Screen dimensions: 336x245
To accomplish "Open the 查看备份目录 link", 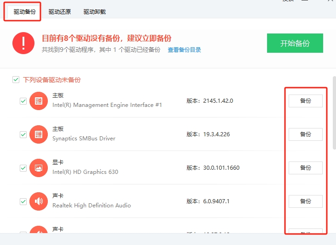I will tap(184, 50).
